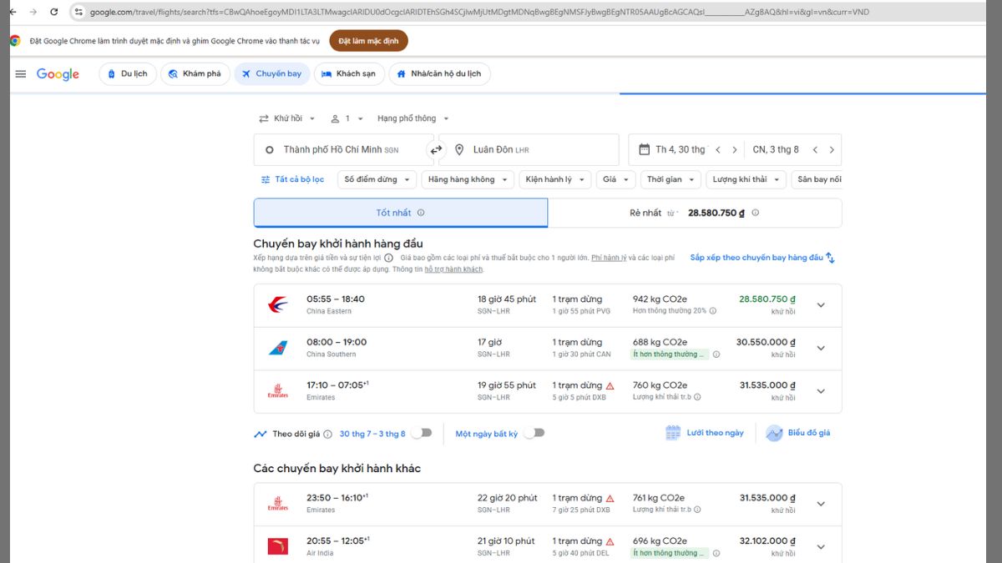Screen dimensions: 1002x563
Task: Open calendar icon for departure date
Action: [644, 150]
